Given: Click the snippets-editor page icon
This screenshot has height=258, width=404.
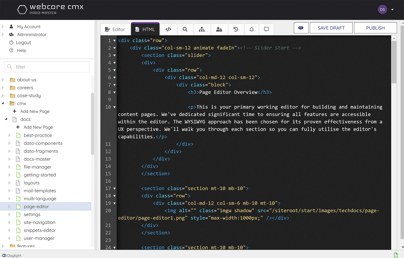Looking at the screenshot, I should coord(18,230).
